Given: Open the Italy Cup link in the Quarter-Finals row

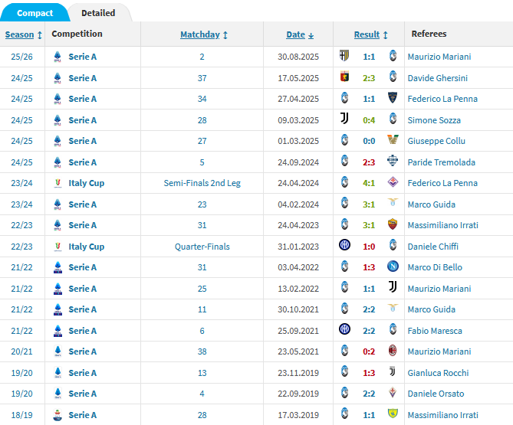Looking at the screenshot, I should [x=86, y=247].
